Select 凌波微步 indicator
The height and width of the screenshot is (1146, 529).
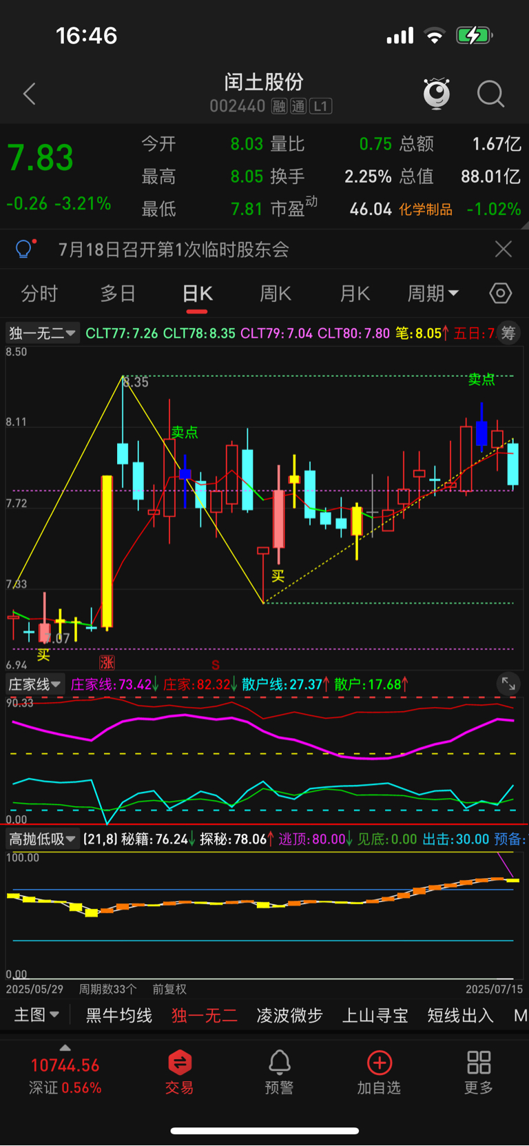pos(289,1015)
